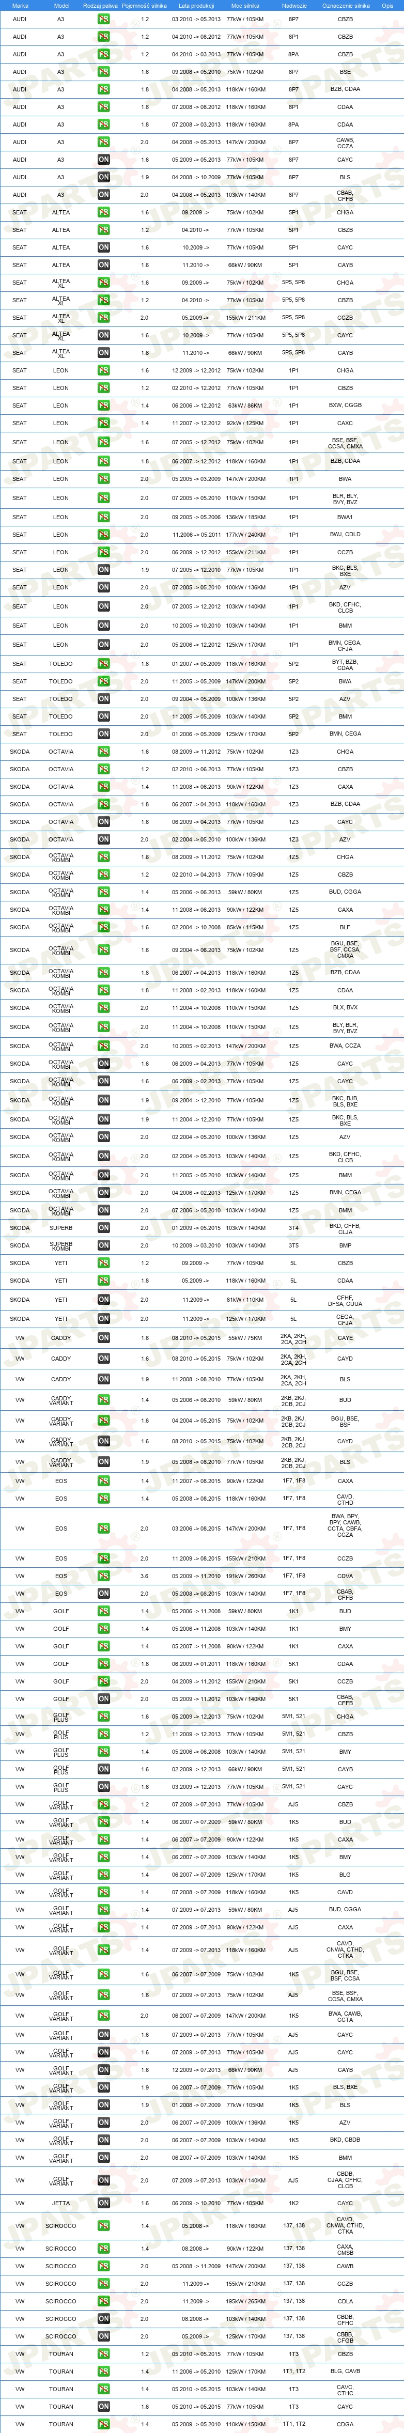This screenshot has height=2433, width=404.
Task: Select the 177kW / 240KM power cell
Action: [245, 535]
